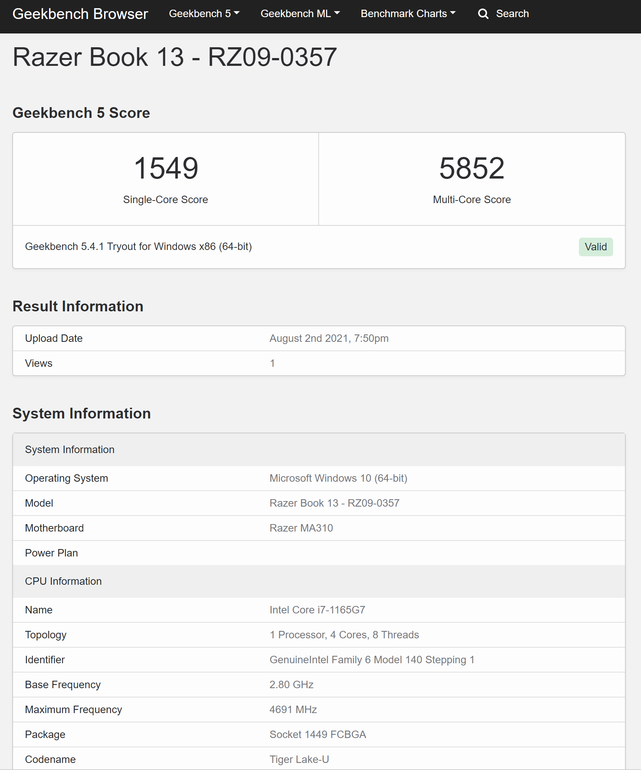Select the 5852 multi-core score
The image size is (641, 770).
pyautogui.click(x=471, y=168)
